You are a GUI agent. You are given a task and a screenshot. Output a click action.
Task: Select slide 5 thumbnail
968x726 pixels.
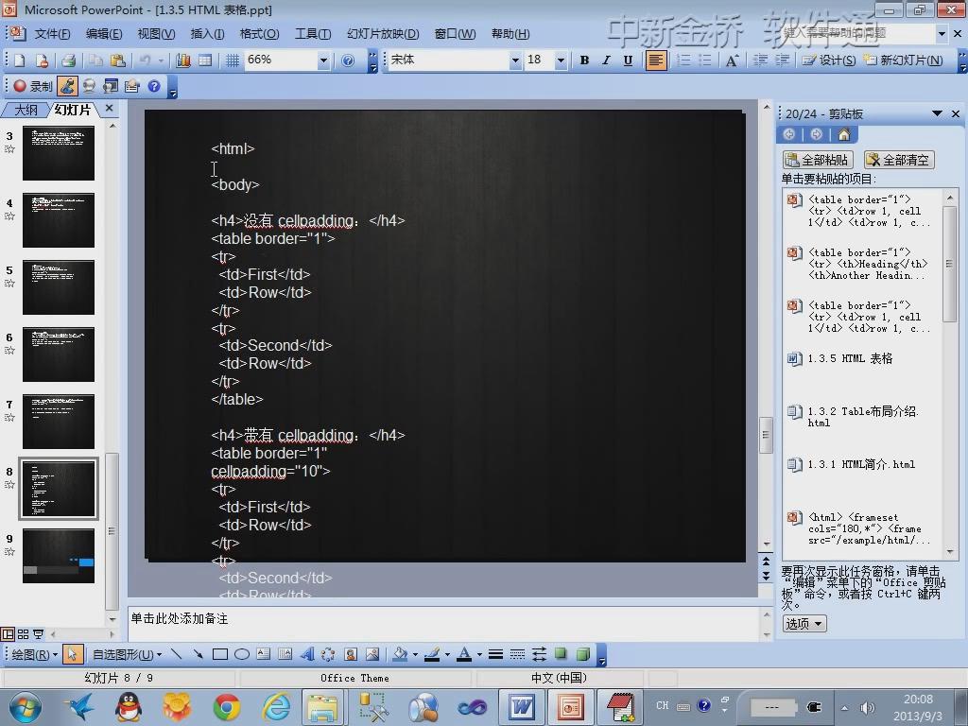(x=59, y=287)
